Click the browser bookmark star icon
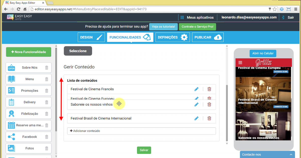Image resolution: width=301 pixels, height=158 pixels. click(275, 9)
